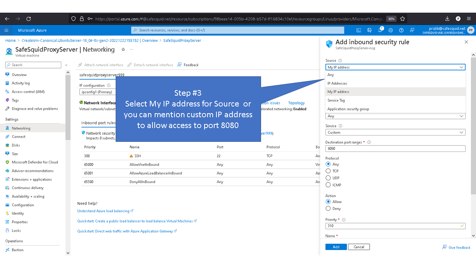Open Bastion under Operations
Image resolution: width=476 pixels, height=268 pixels.
pos(17,250)
